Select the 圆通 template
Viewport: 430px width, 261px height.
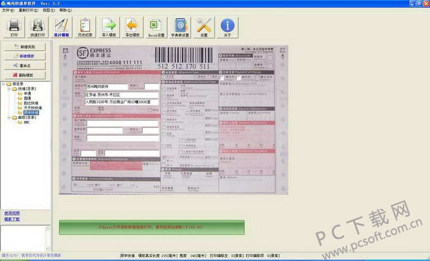(28, 98)
